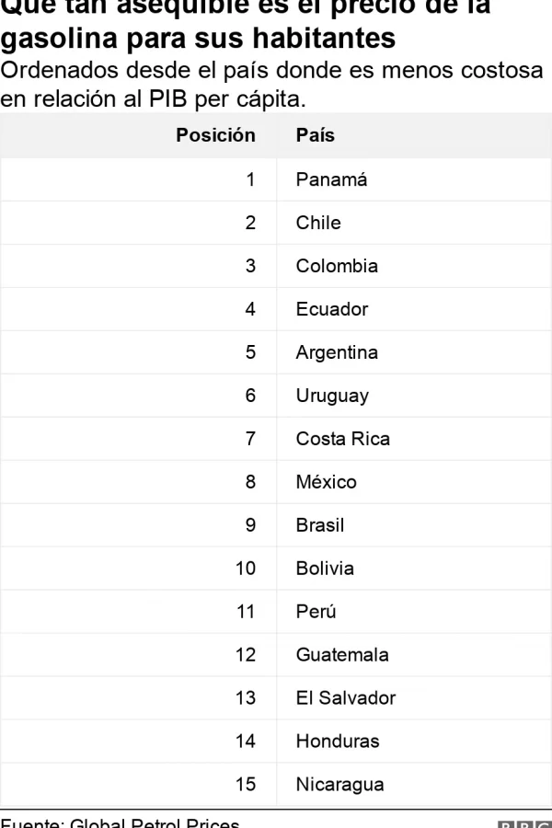The height and width of the screenshot is (828, 552).
Task: Click the BBC logo icon
Action: click(x=524, y=823)
